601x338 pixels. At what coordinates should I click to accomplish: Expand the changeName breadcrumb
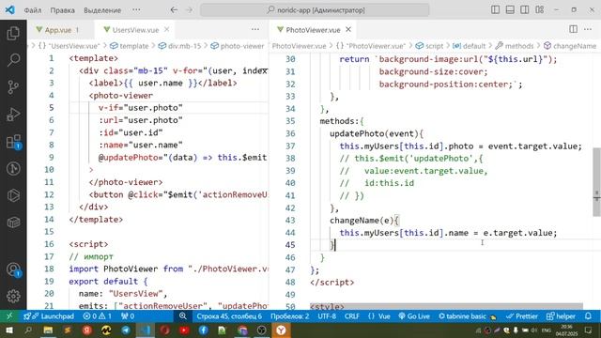[x=570, y=46]
